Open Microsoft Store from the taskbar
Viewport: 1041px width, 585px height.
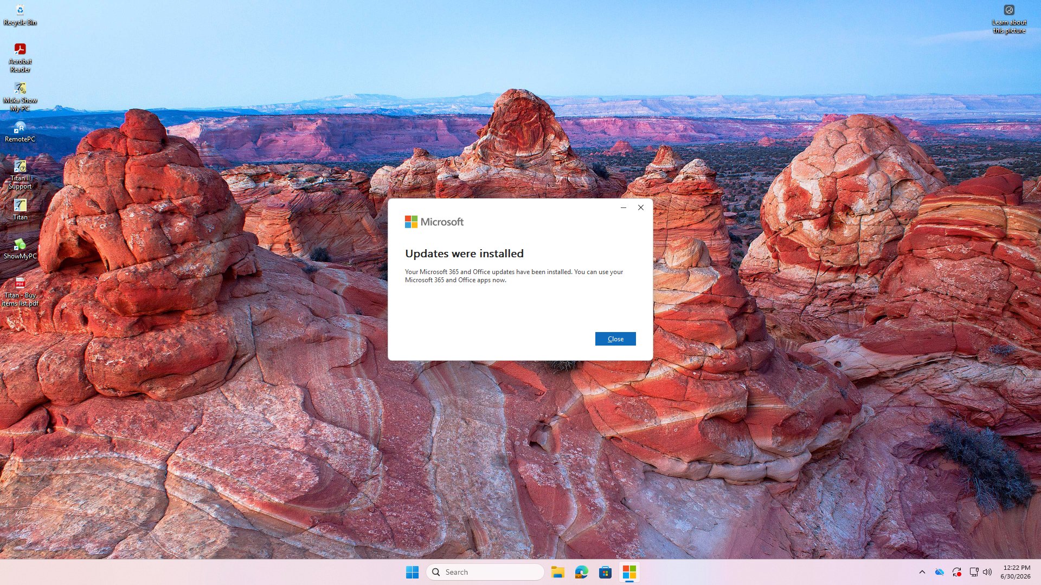click(x=606, y=572)
